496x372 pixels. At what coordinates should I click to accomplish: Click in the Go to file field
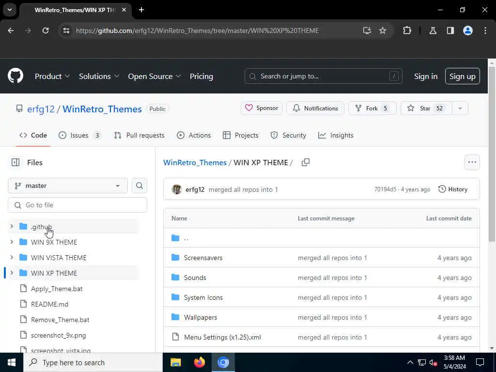coord(77,205)
